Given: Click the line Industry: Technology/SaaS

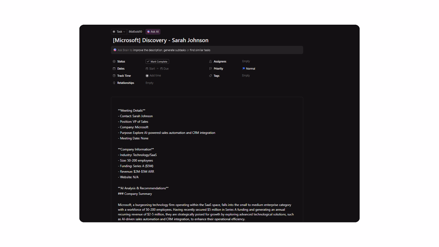Looking at the screenshot, I should tap(137, 155).
